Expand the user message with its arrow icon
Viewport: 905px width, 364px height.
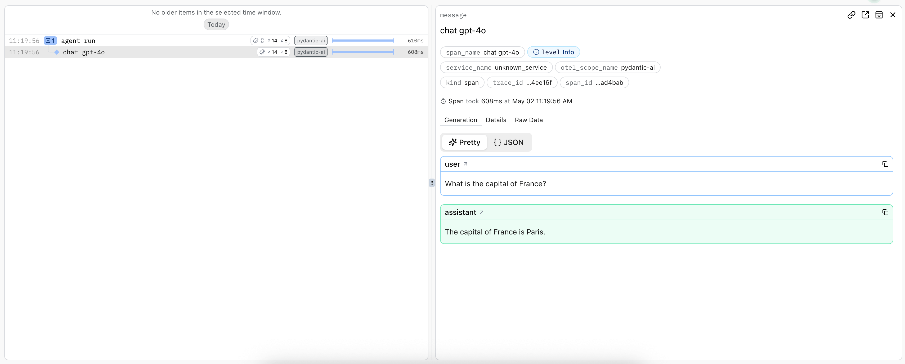[465, 164]
